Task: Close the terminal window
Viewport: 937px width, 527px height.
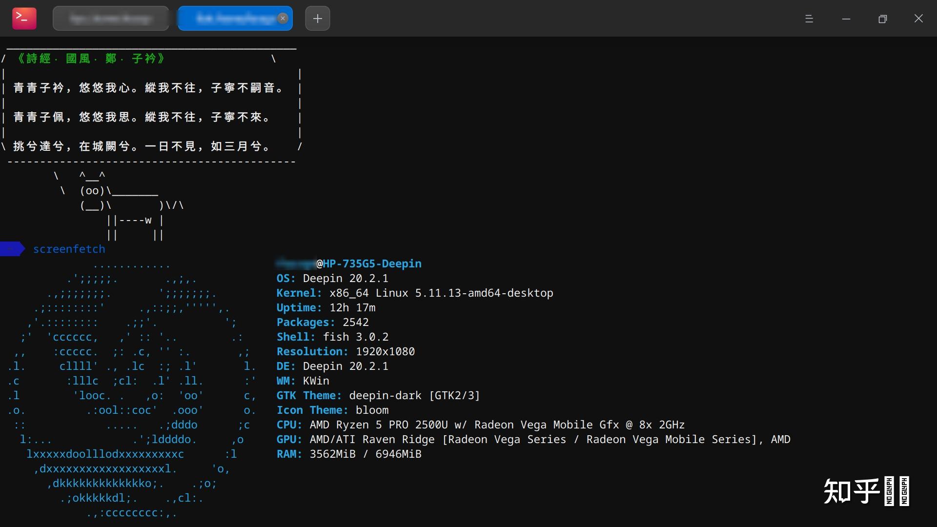Action: click(x=918, y=19)
